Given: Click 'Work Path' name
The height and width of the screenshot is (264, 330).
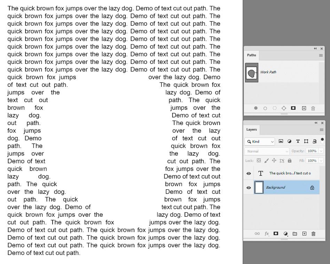Looking at the screenshot, I should pyautogui.click(x=268, y=72).
